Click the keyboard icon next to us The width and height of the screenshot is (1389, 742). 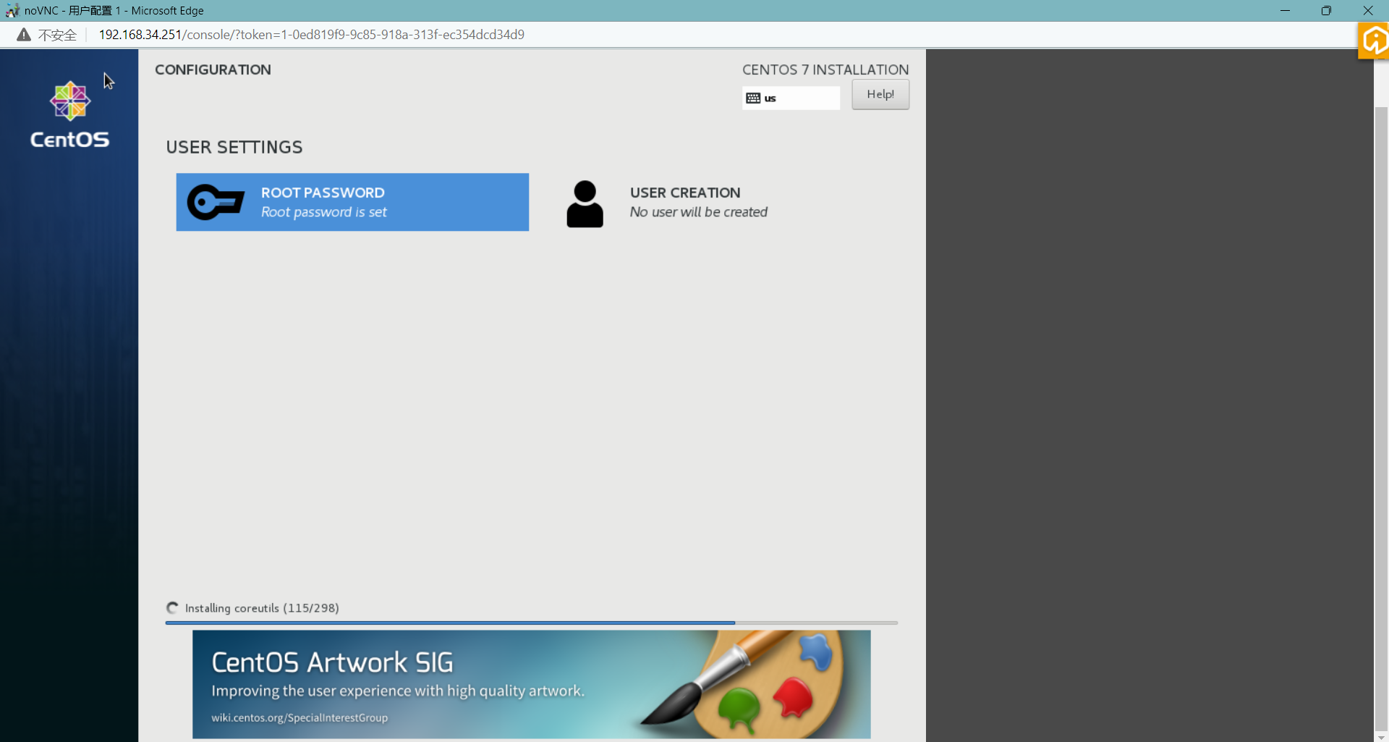[x=753, y=98]
